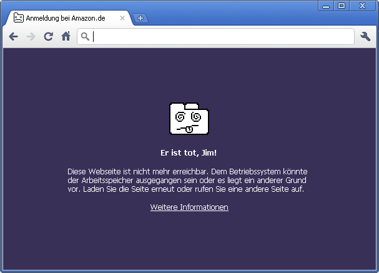
Task: Open the wrench settings menu
Action: [x=365, y=36]
